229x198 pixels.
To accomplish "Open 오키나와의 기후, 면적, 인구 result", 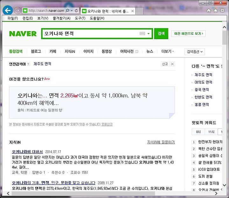I will tap(53, 183).
